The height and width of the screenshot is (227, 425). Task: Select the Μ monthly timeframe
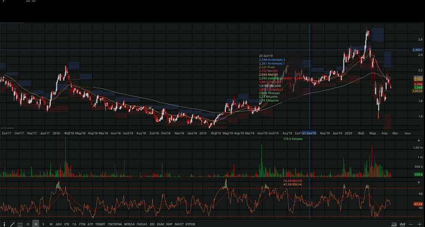coord(51,224)
